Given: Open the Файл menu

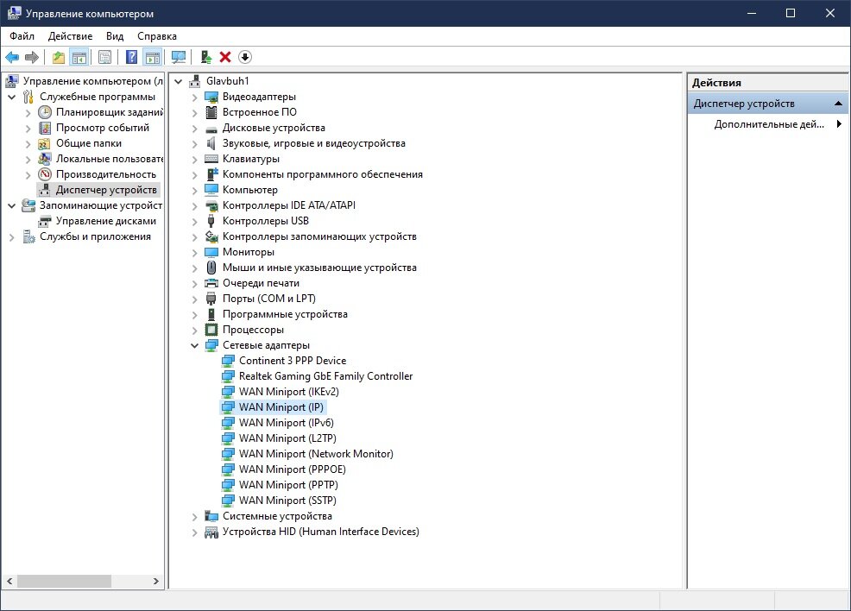Looking at the screenshot, I should (x=22, y=36).
